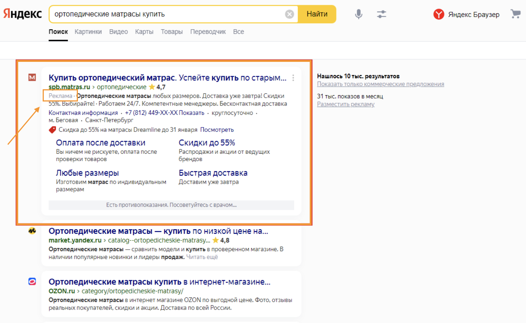
Task: Click the Yandex Market favicon
Action: (32, 231)
